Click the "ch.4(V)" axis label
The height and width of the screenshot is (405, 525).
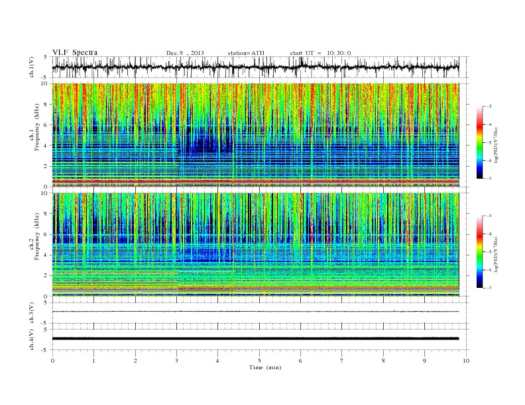(32, 339)
